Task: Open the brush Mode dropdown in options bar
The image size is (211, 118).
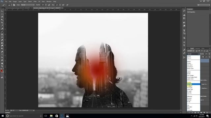Action: 28,5
